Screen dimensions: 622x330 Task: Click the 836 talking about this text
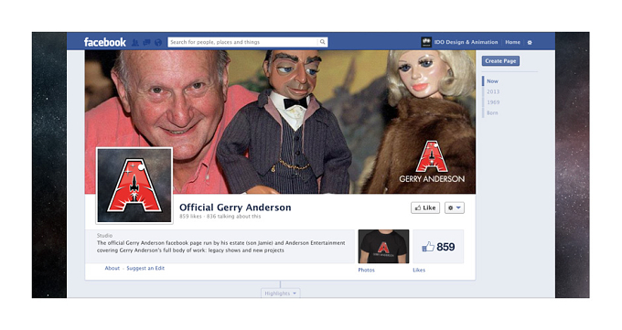tap(233, 217)
